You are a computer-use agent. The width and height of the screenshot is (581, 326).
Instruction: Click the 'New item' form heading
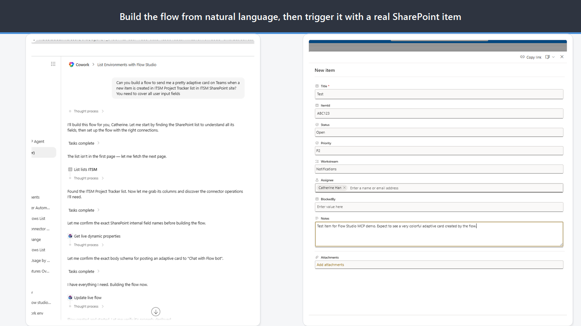coord(325,70)
